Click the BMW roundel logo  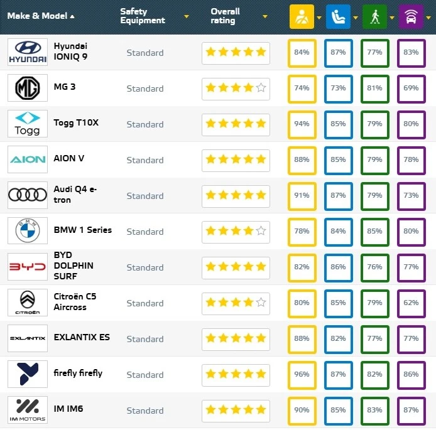(x=28, y=230)
